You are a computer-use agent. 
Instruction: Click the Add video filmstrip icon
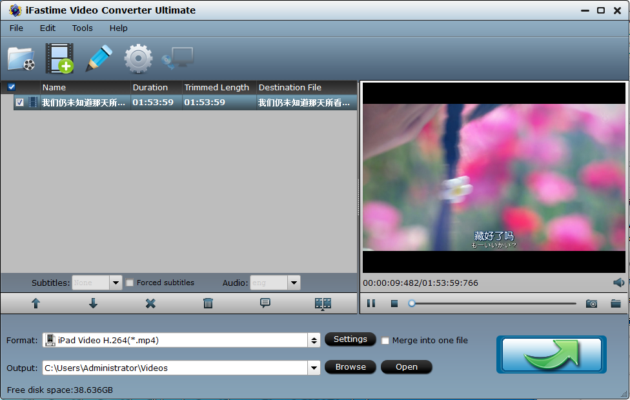tap(59, 59)
